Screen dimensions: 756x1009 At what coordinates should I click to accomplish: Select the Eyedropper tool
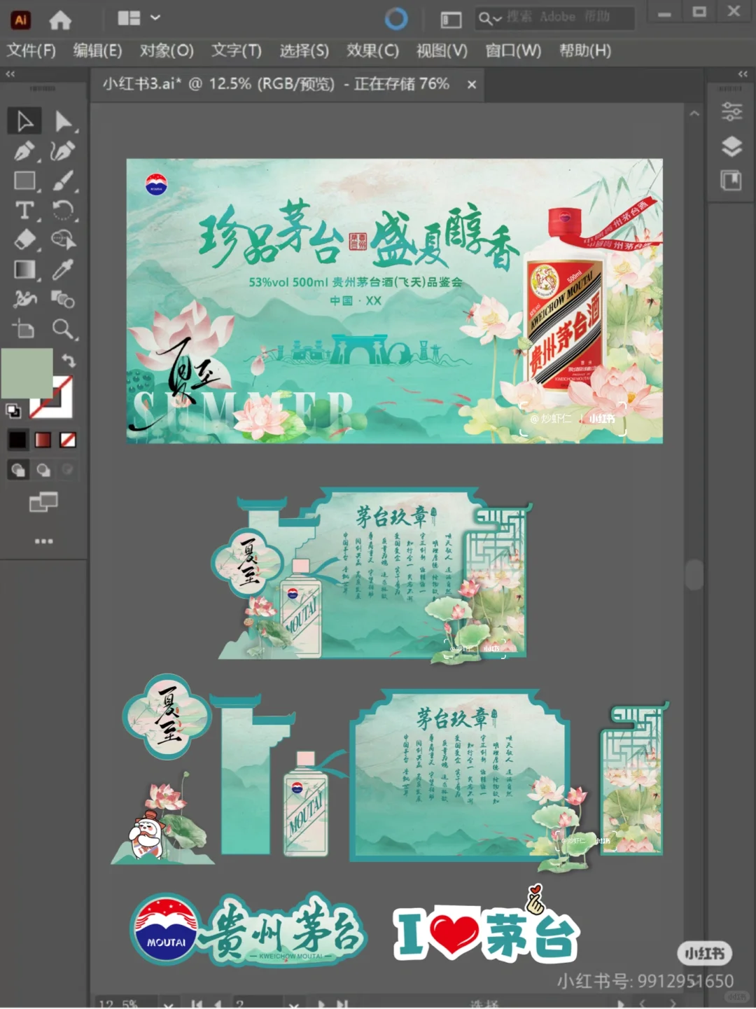tap(64, 270)
